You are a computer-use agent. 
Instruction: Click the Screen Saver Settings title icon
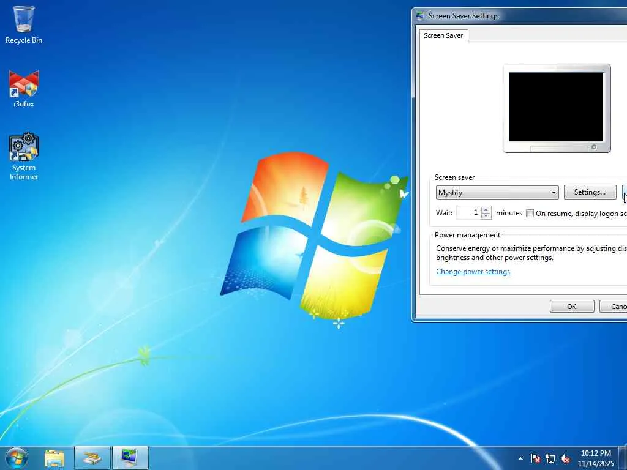(x=420, y=16)
